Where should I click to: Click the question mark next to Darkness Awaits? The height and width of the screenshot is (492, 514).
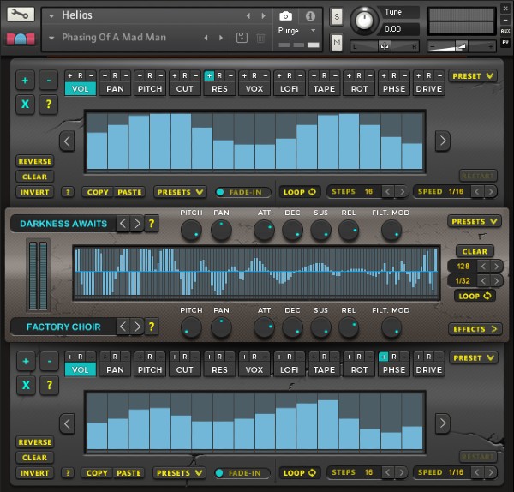(152, 224)
